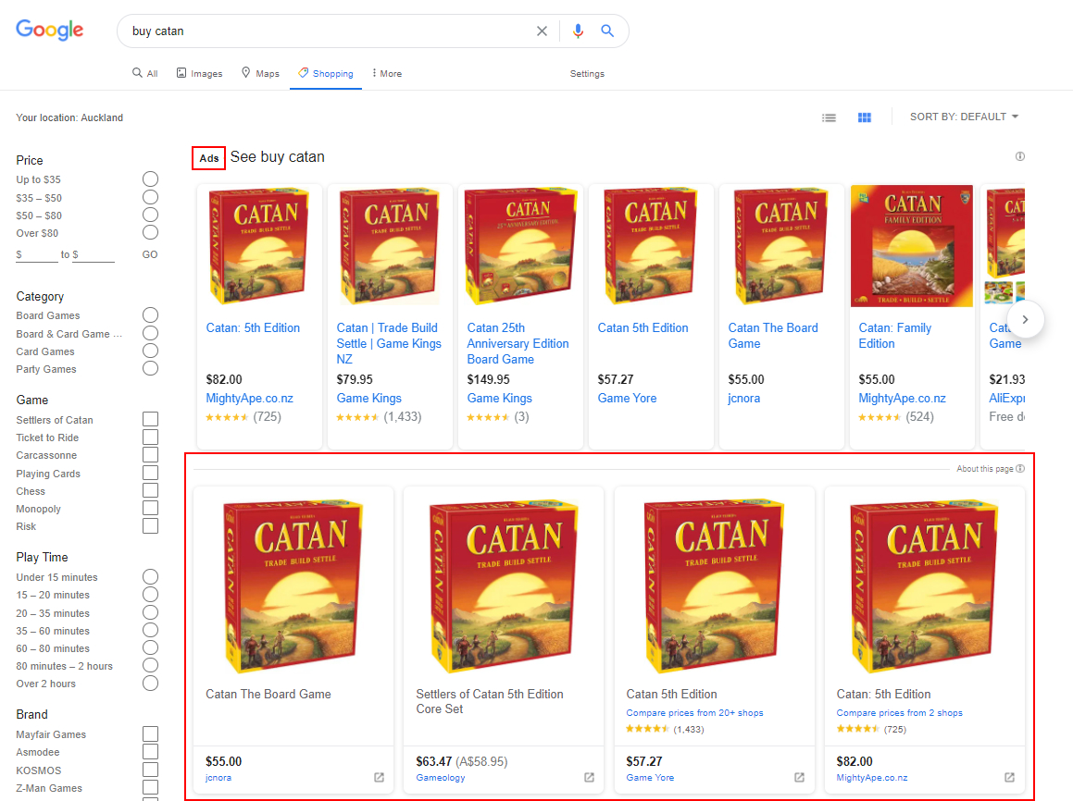Screen dimensions: 1073x801
Task: Open Compare prices from 2 shops link
Action: click(x=899, y=713)
